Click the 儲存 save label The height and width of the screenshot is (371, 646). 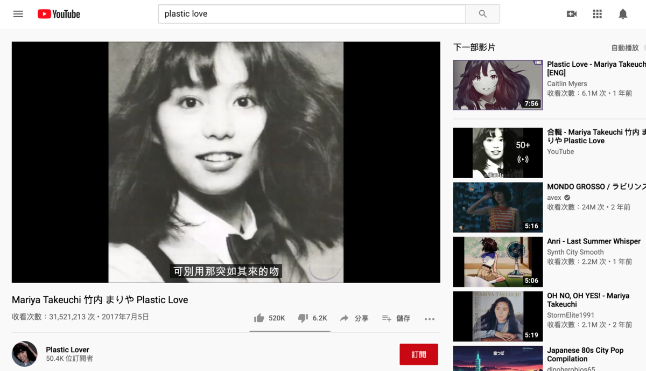tap(403, 318)
